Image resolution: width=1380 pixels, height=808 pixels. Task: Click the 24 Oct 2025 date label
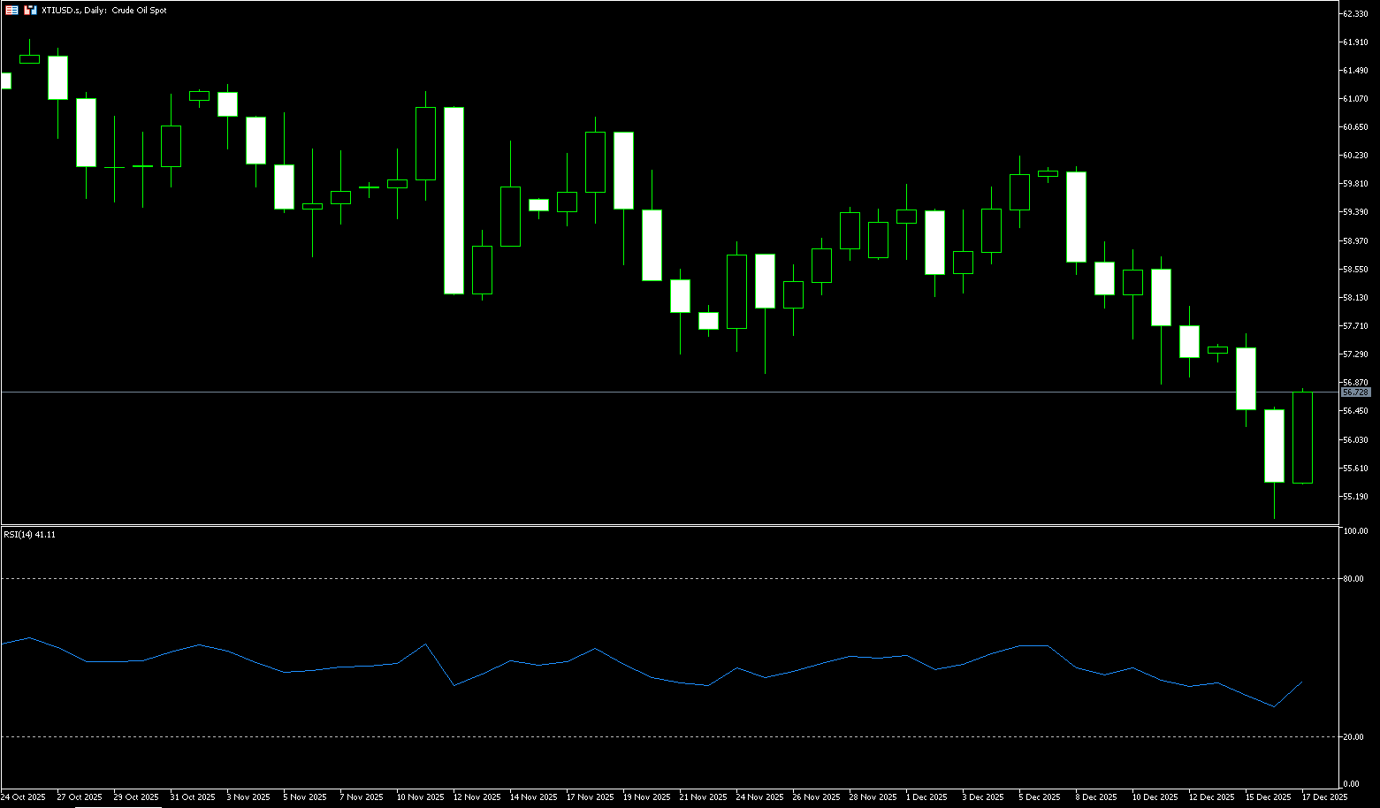pos(23,797)
